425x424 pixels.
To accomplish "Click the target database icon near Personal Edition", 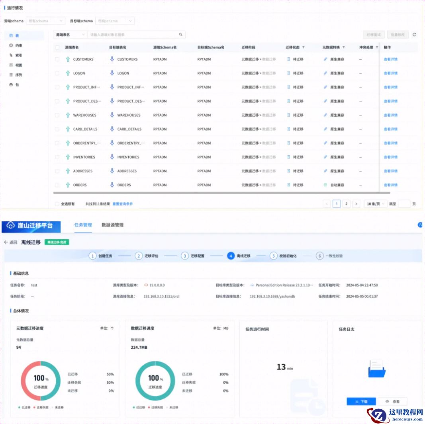I will coord(252,285).
